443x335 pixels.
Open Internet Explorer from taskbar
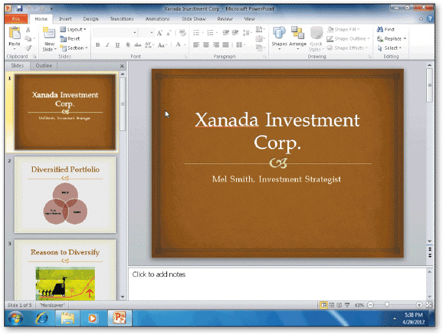coord(42,318)
